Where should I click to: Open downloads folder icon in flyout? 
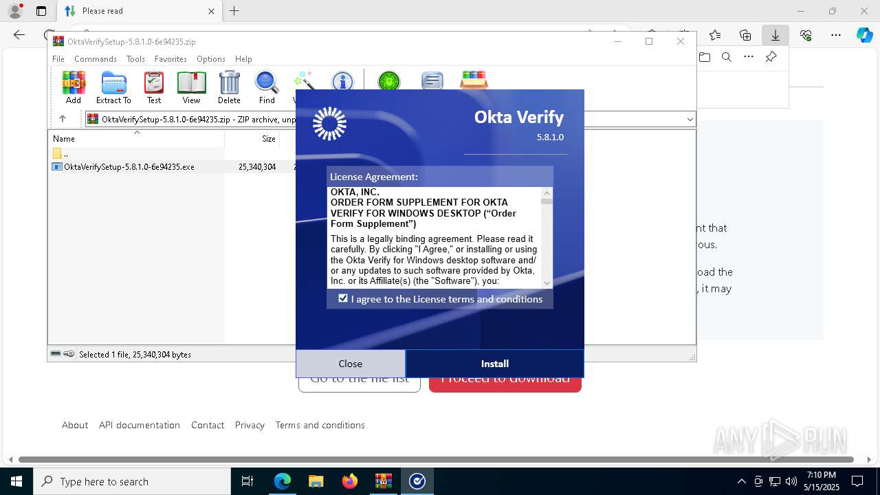705,57
